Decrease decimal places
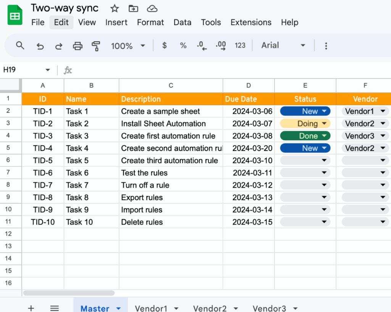The image size is (391, 312). [201, 45]
